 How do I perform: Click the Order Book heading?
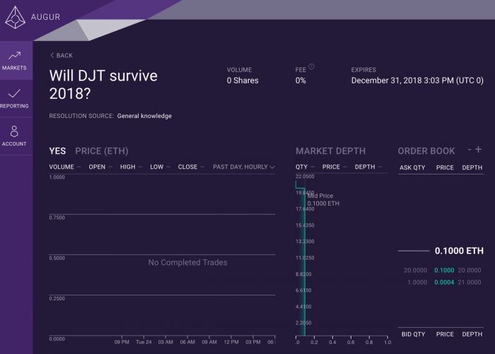[x=426, y=151]
